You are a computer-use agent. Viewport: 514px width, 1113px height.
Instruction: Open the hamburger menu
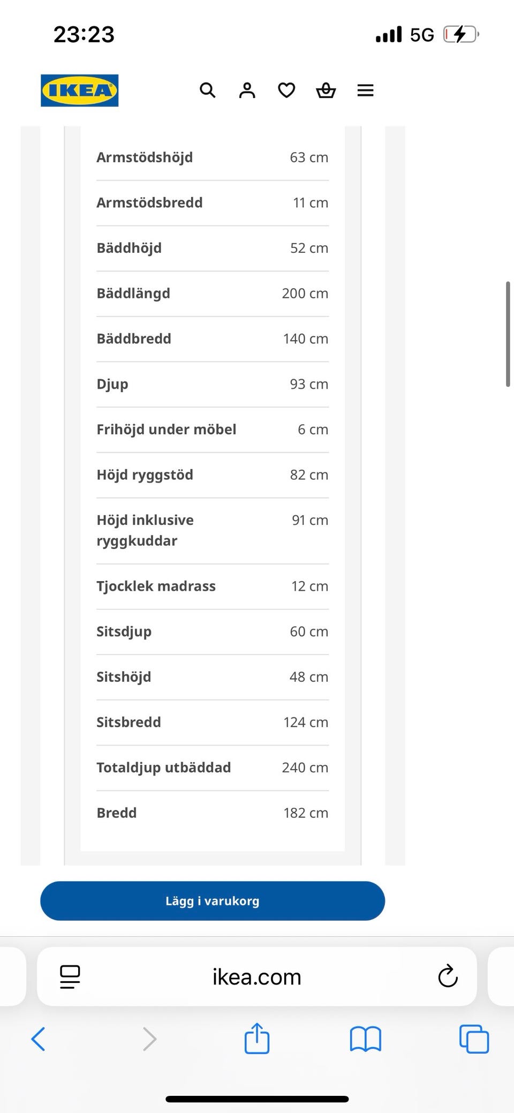(365, 90)
